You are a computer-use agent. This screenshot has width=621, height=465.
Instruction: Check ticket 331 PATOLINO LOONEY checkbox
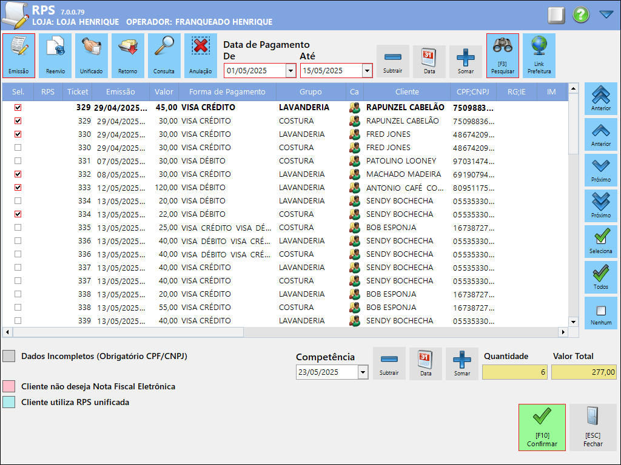point(18,161)
